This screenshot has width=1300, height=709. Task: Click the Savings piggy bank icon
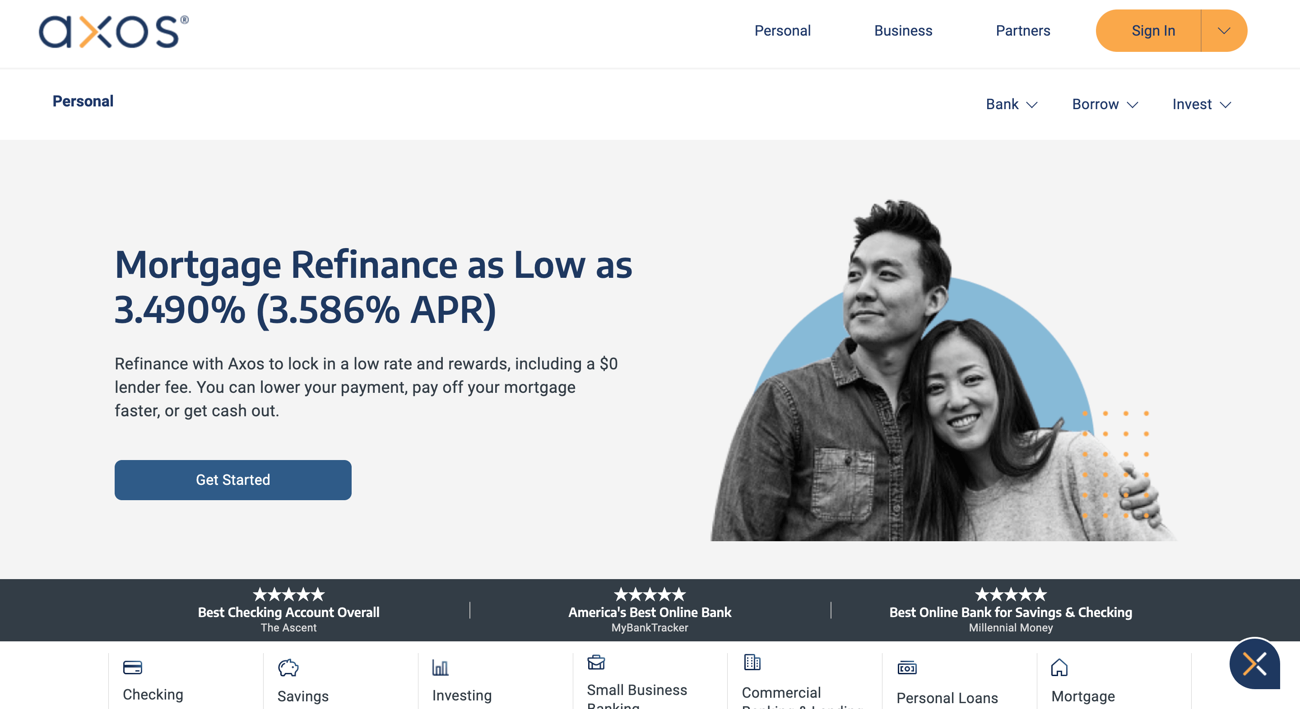(288, 668)
